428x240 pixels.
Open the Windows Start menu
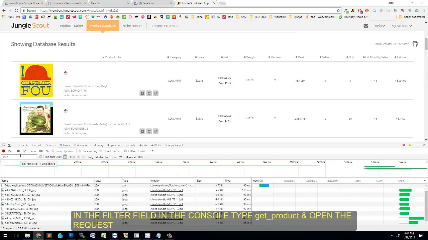coord(5,236)
